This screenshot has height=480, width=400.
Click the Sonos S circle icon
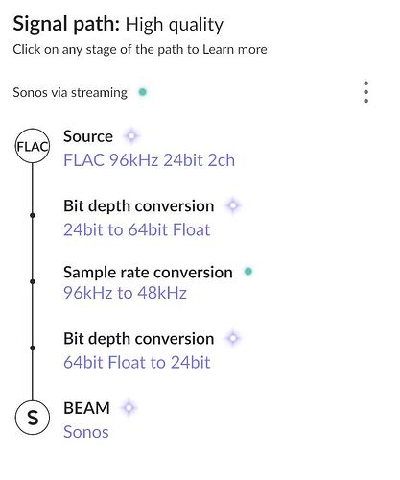point(33,418)
